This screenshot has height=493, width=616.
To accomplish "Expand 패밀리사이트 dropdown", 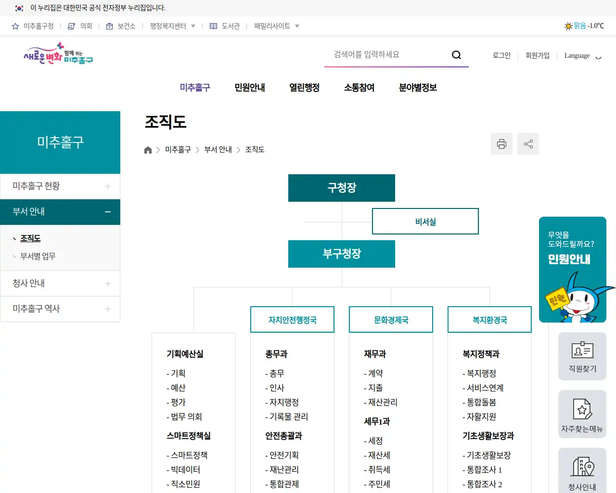I will click(x=277, y=26).
